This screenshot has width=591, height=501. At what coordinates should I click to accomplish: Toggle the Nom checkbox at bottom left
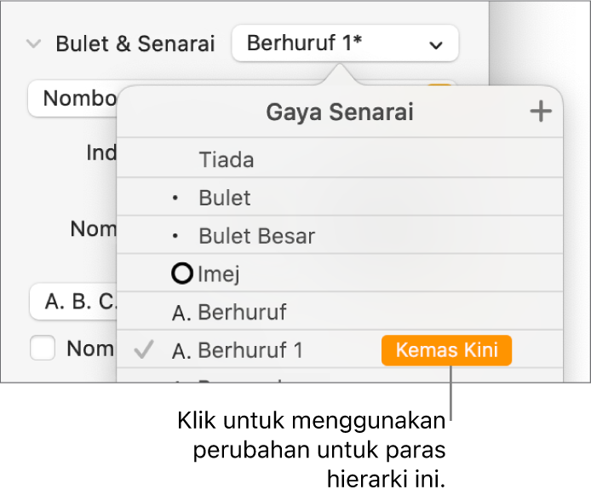pyautogui.click(x=43, y=348)
